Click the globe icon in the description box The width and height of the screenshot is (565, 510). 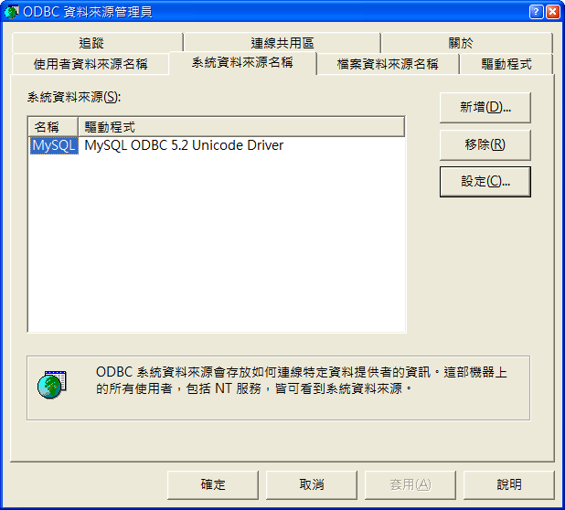52,384
